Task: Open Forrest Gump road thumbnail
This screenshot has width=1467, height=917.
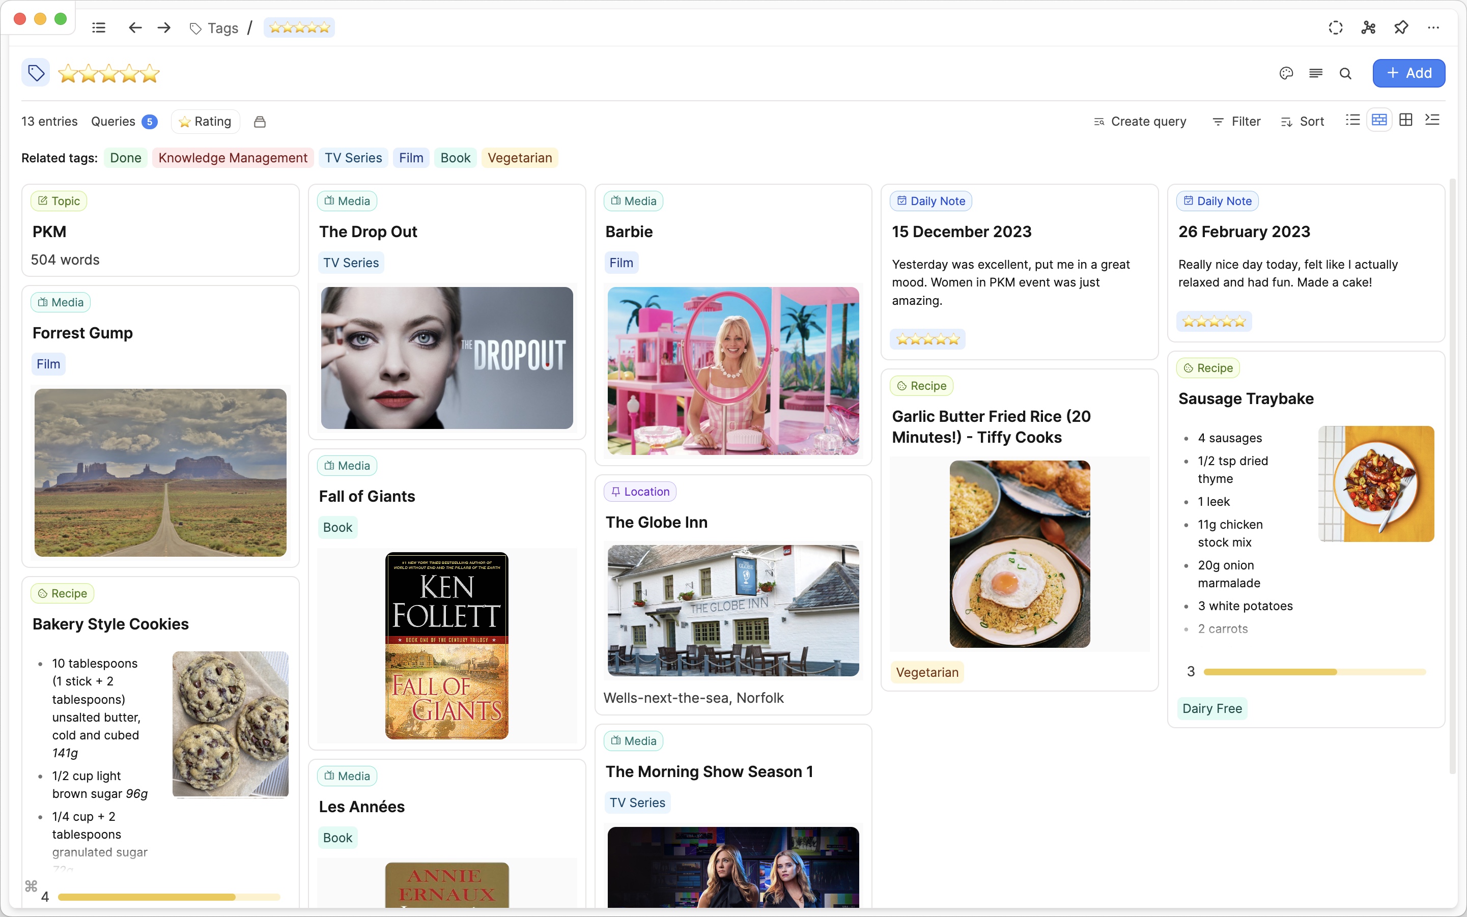Action: 160,472
